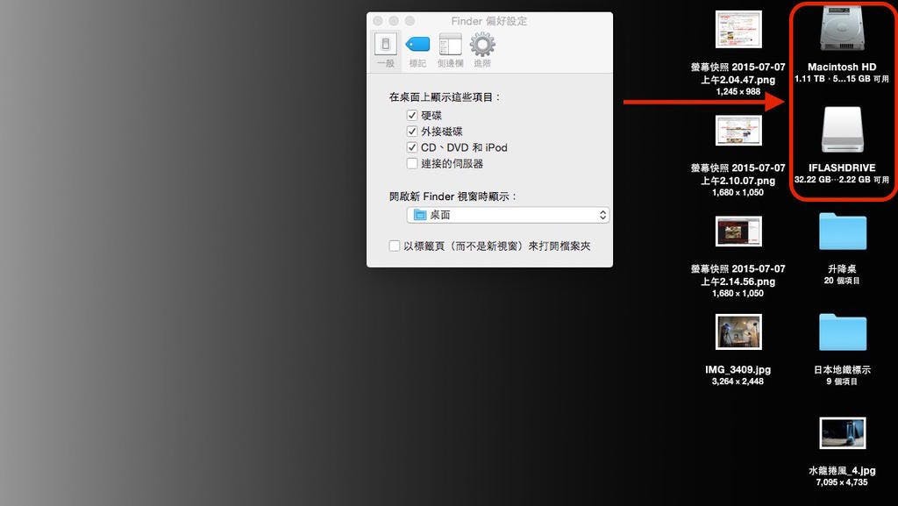Select the IFLASHDRIVE external drive icon
This screenshot has width=898, height=506.
[842, 130]
